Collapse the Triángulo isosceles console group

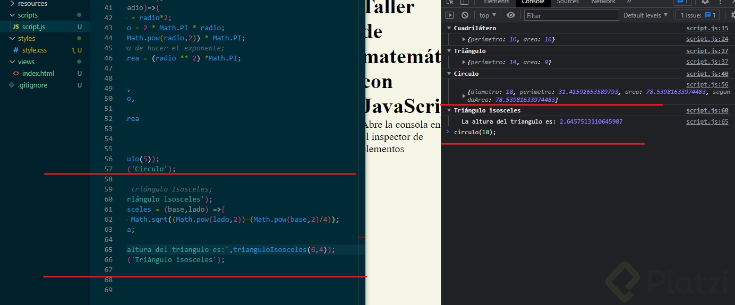click(x=449, y=110)
